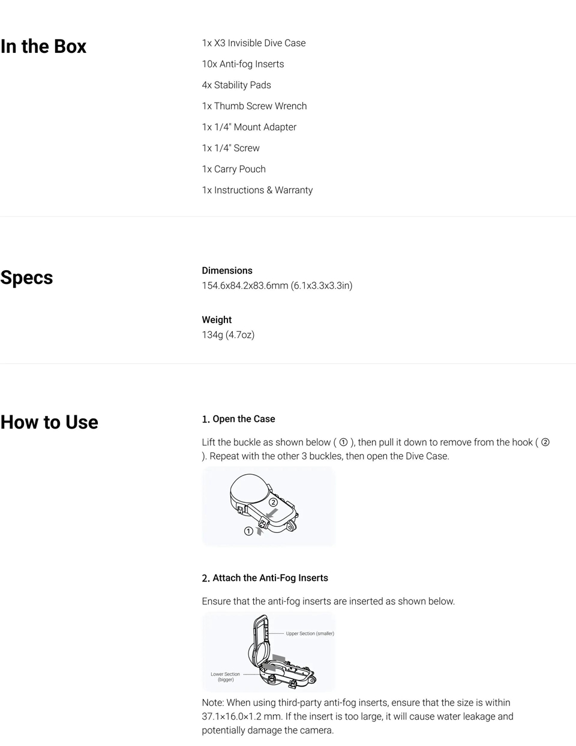Viewport: 576px width, 746px height.
Task: Click the circled number 1 in the buckle diagram
Action: 248,531
